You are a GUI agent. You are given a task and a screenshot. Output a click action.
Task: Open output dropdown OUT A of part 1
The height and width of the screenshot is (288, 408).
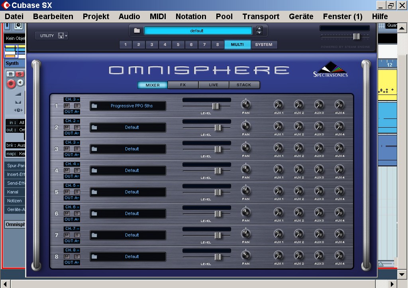point(72,112)
